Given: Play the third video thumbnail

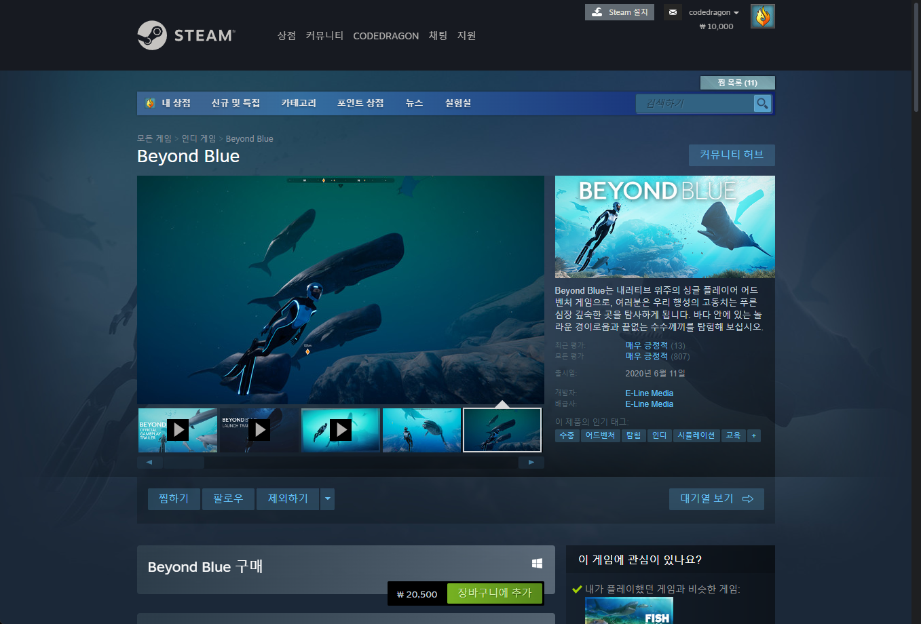Looking at the screenshot, I should coord(341,430).
